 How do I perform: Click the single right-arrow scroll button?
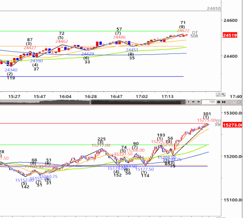189,102
